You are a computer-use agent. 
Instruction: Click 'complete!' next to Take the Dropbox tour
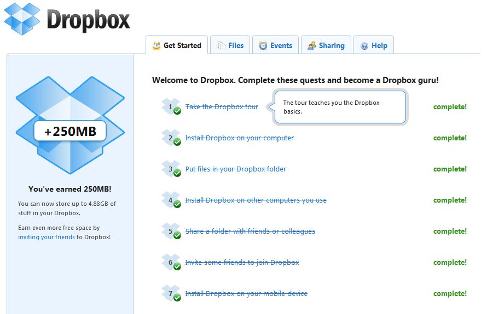pos(450,107)
